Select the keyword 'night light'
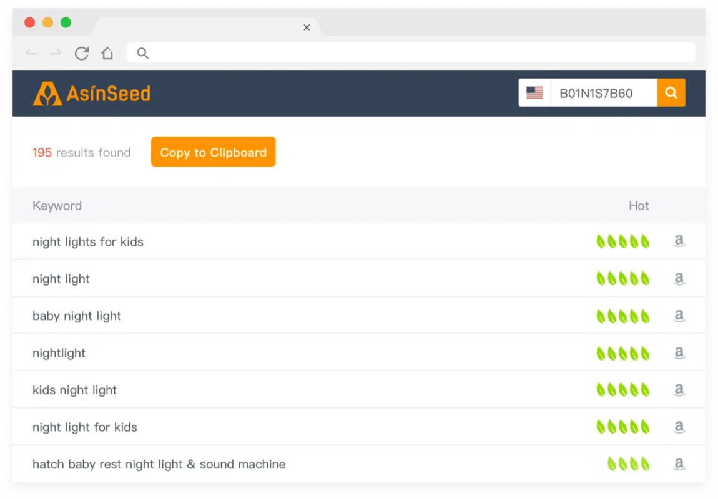Image resolution: width=718 pixels, height=499 pixels. [61, 278]
